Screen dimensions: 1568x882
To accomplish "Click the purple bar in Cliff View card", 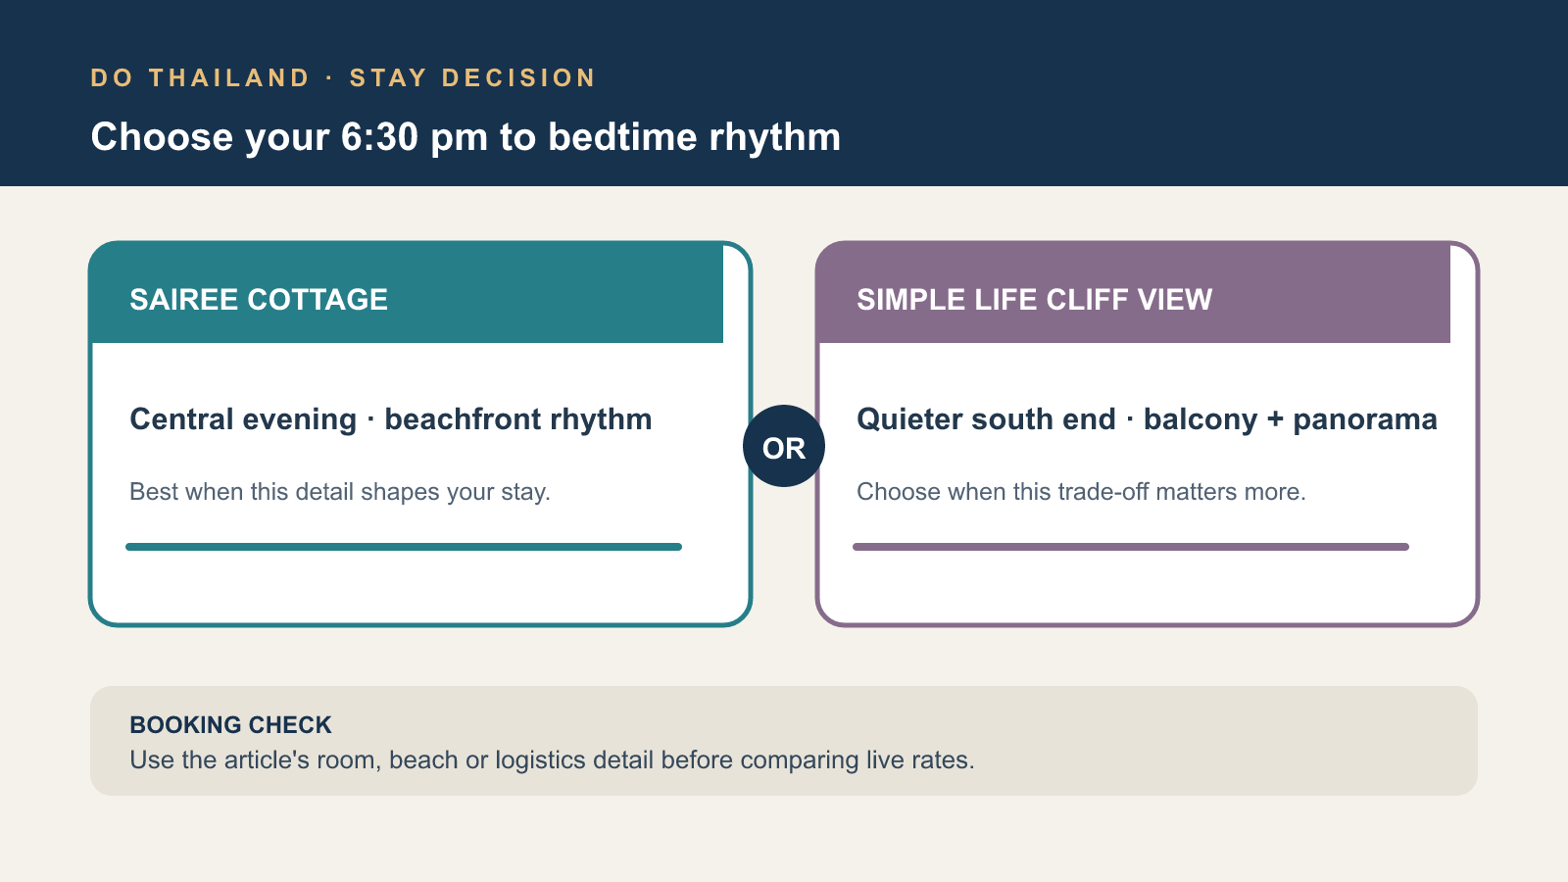I will click(x=1131, y=547).
